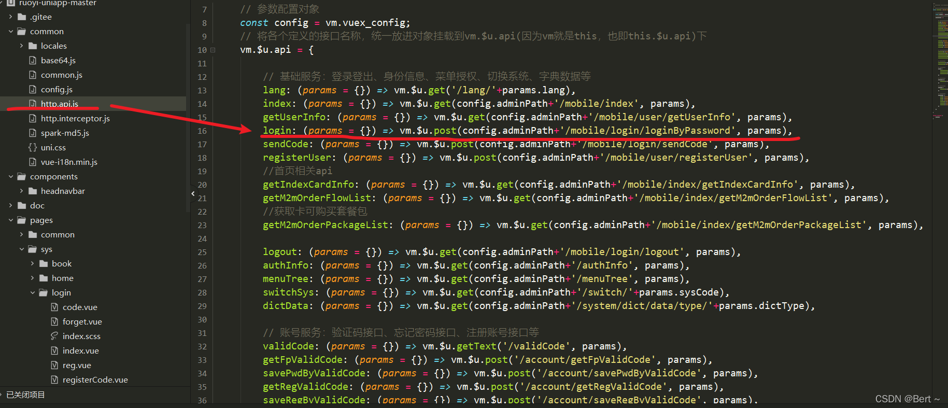Fold code at line 10 marker
This screenshot has height=408, width=948.
213,50
